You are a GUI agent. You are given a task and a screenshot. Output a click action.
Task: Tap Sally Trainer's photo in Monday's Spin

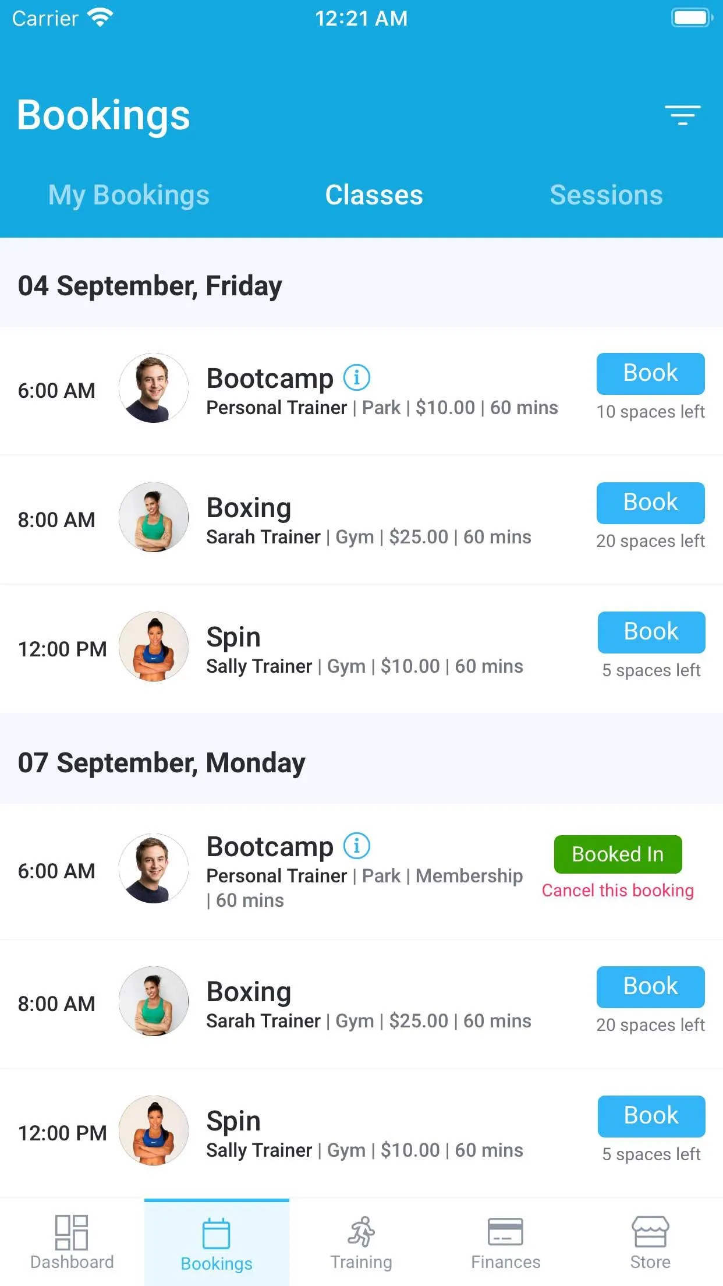tap(154, 1130)
